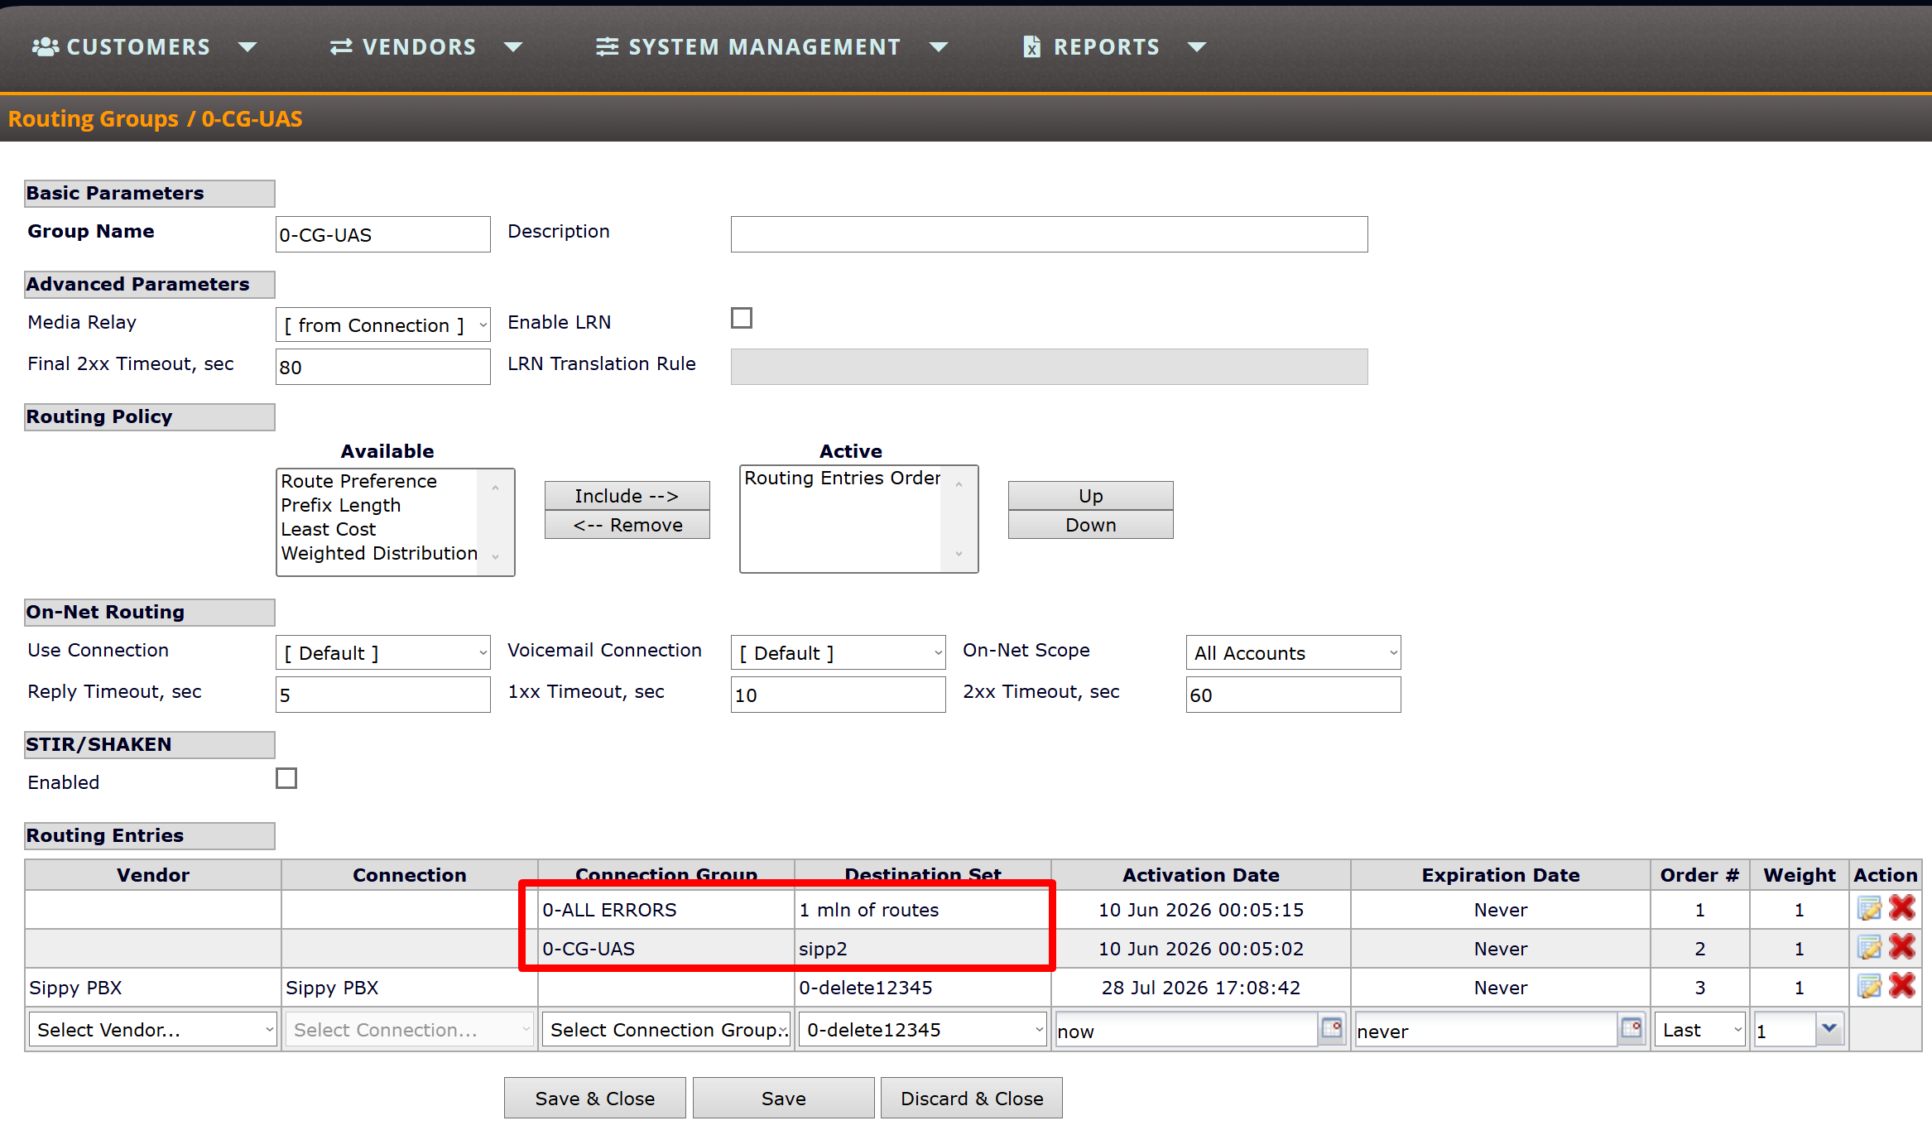Click the '28 Jul 2026 17:08:42' activation date
This screenshot has width=1932, height=1135.
[1201, 987]
